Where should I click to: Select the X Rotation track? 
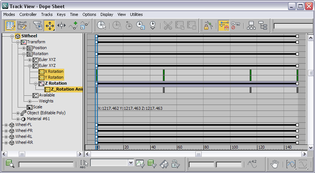pyautogui.click(x=54, y=71)
